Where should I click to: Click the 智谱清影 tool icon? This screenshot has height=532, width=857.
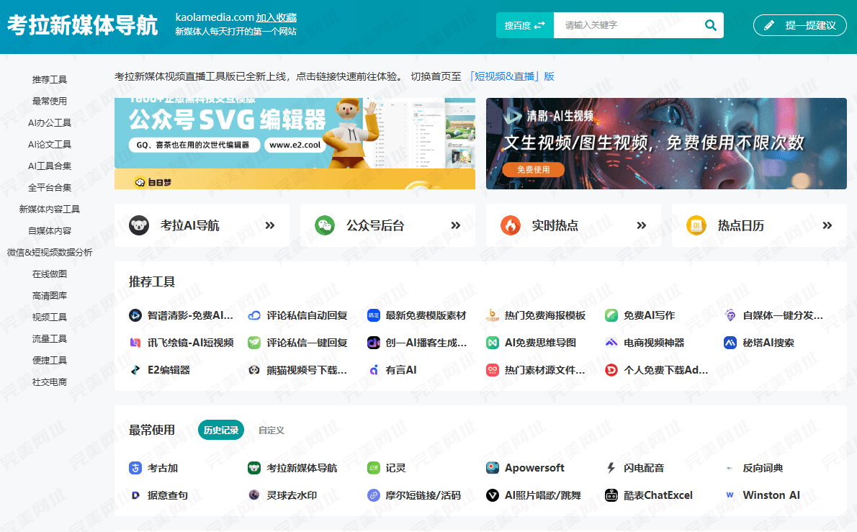135,315
